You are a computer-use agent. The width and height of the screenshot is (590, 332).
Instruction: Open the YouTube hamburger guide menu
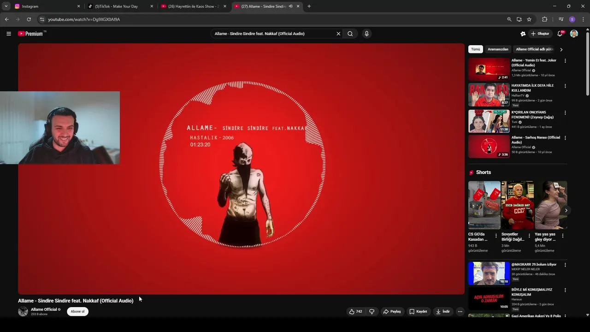9,34
